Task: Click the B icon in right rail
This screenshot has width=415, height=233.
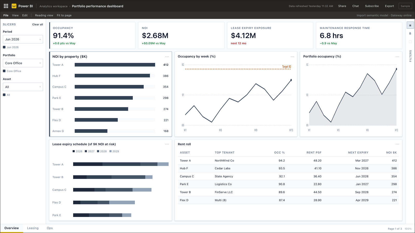Action: pyautogui.click(x=410, y=33)
